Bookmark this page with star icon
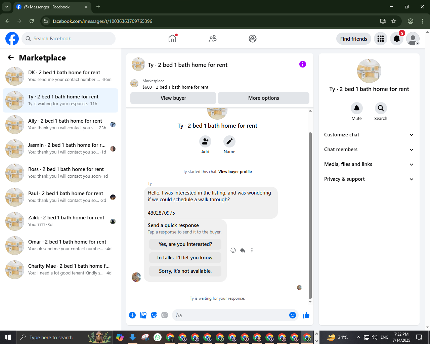This screenshot has height=344, width=430. click(x=394, y=21)
